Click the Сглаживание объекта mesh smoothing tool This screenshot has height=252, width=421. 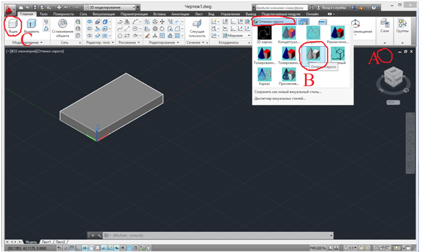tap(62, 28)
